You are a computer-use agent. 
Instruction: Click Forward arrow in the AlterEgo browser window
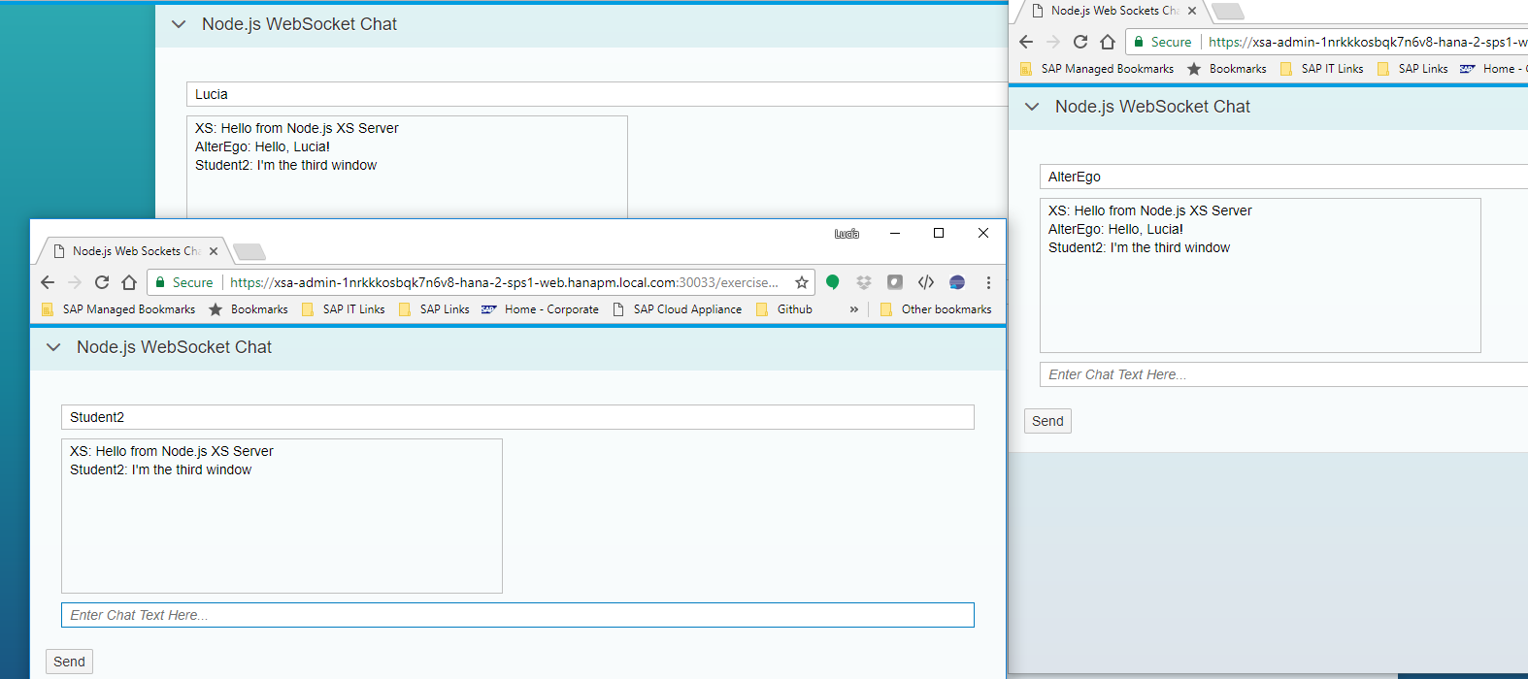pyautogui.click(x=1053, y=42)
